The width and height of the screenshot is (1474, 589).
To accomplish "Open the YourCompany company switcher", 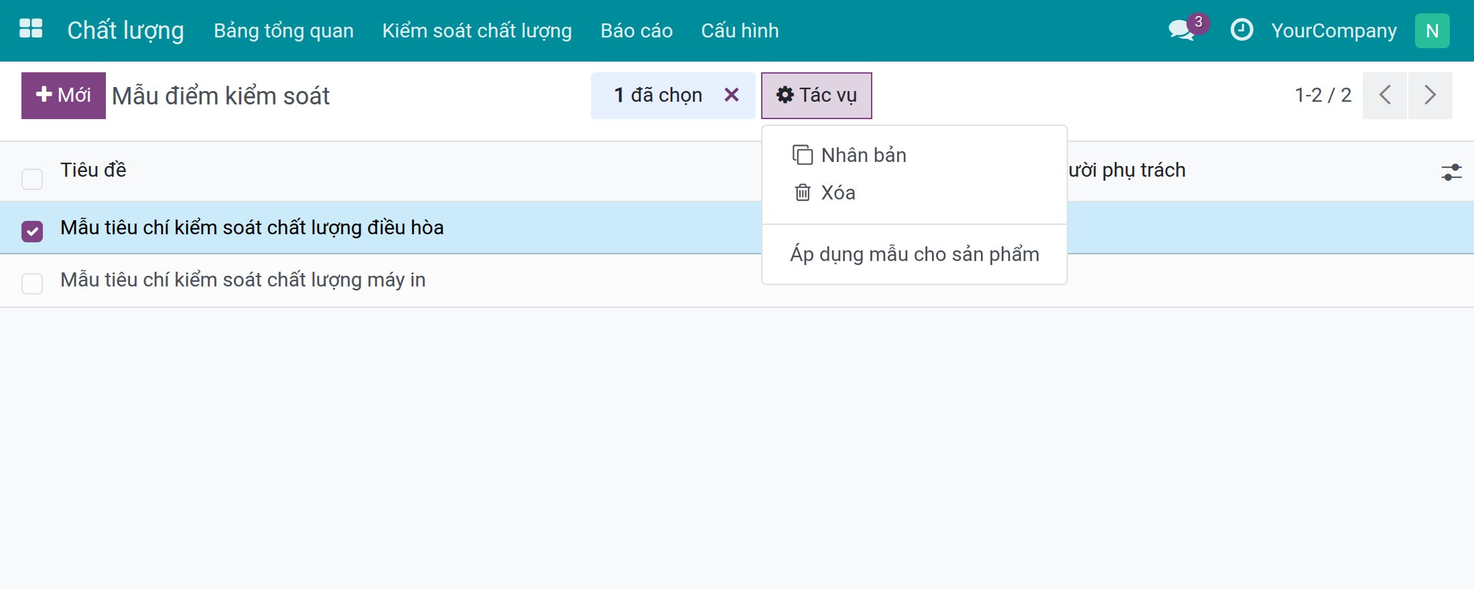I will 1334,31.
